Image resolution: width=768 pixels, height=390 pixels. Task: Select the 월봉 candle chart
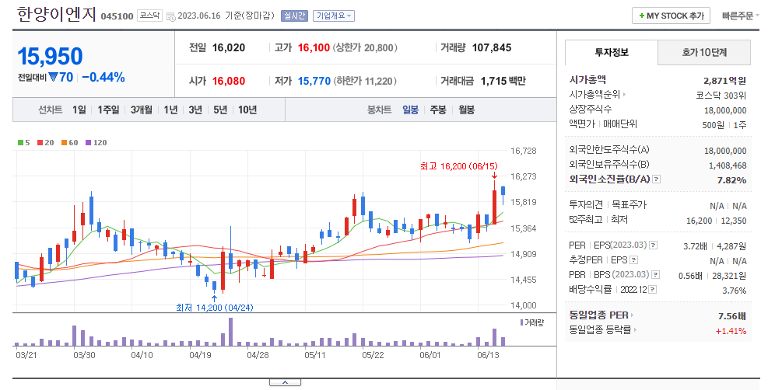(x=466, y=110)
